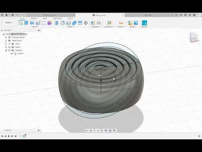Select the Combine tool
Image resolution: width=202 pixels, height=152 pixels.
coord(74,23)
